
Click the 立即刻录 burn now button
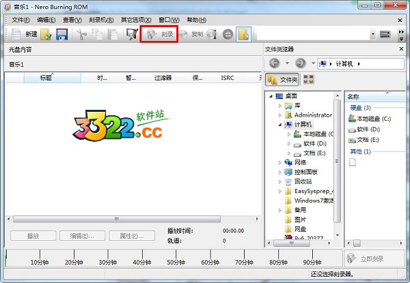tap(374, 258)
